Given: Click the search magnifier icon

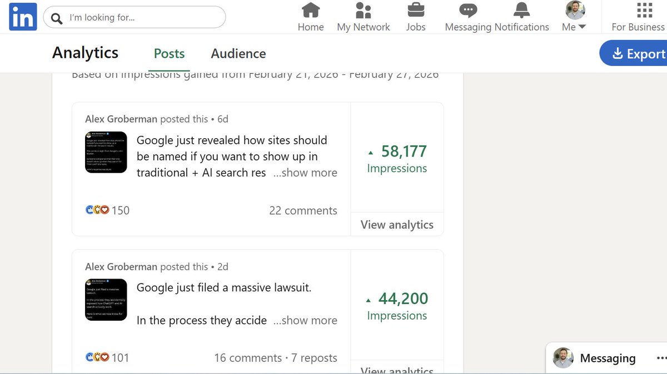Looking at the screenshot, I should tap(57, 18).
